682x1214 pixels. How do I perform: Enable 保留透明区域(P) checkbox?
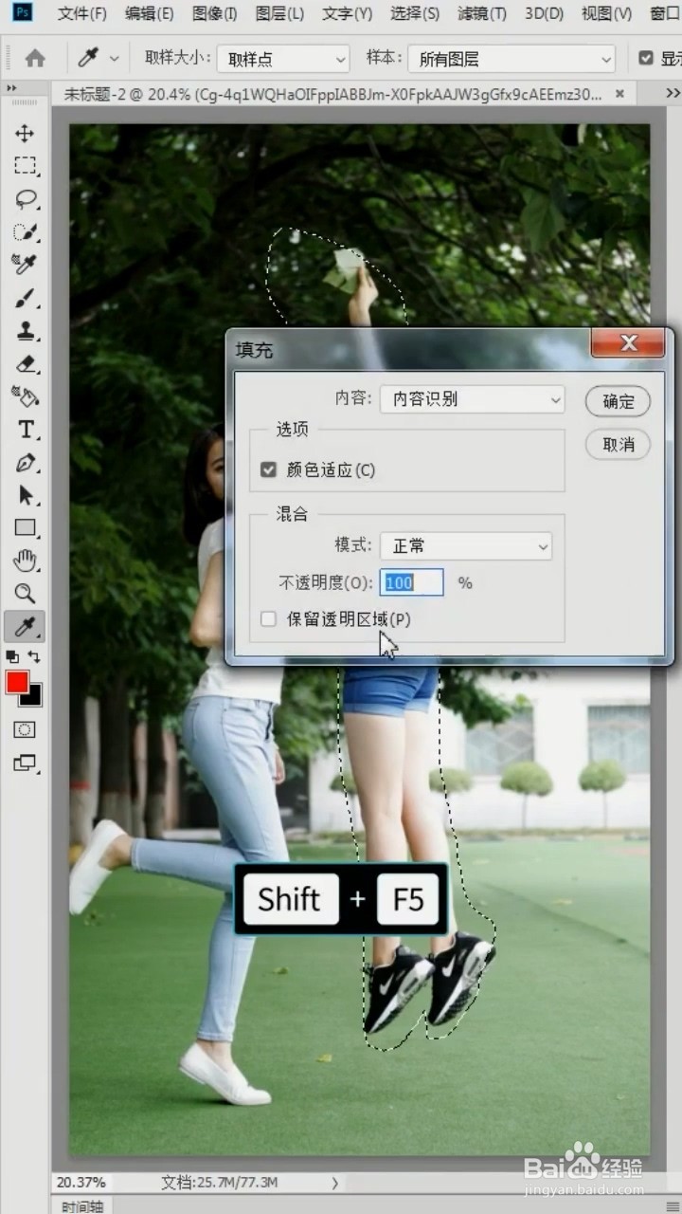click(269, 619)
